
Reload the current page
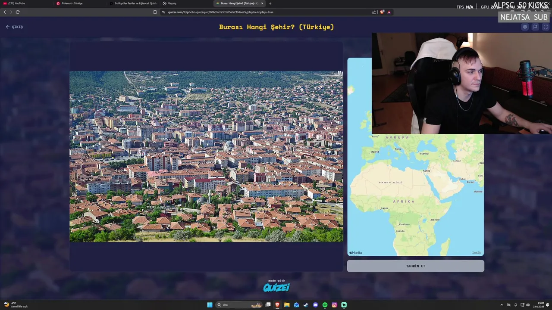pos(18,12)
